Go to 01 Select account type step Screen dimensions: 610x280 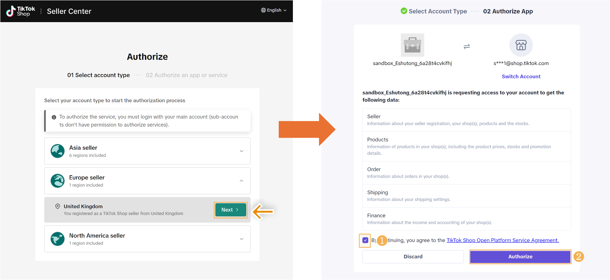click(x=99, y=75)
